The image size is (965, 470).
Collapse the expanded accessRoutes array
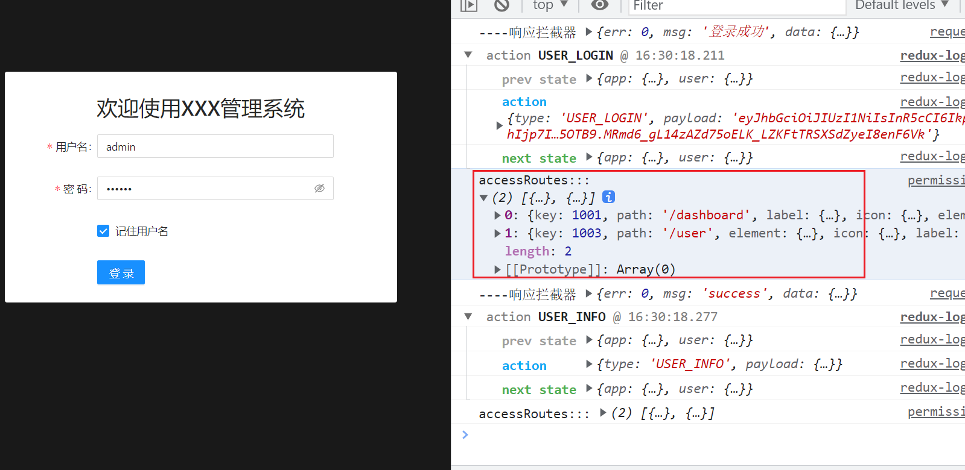[483, 197]
